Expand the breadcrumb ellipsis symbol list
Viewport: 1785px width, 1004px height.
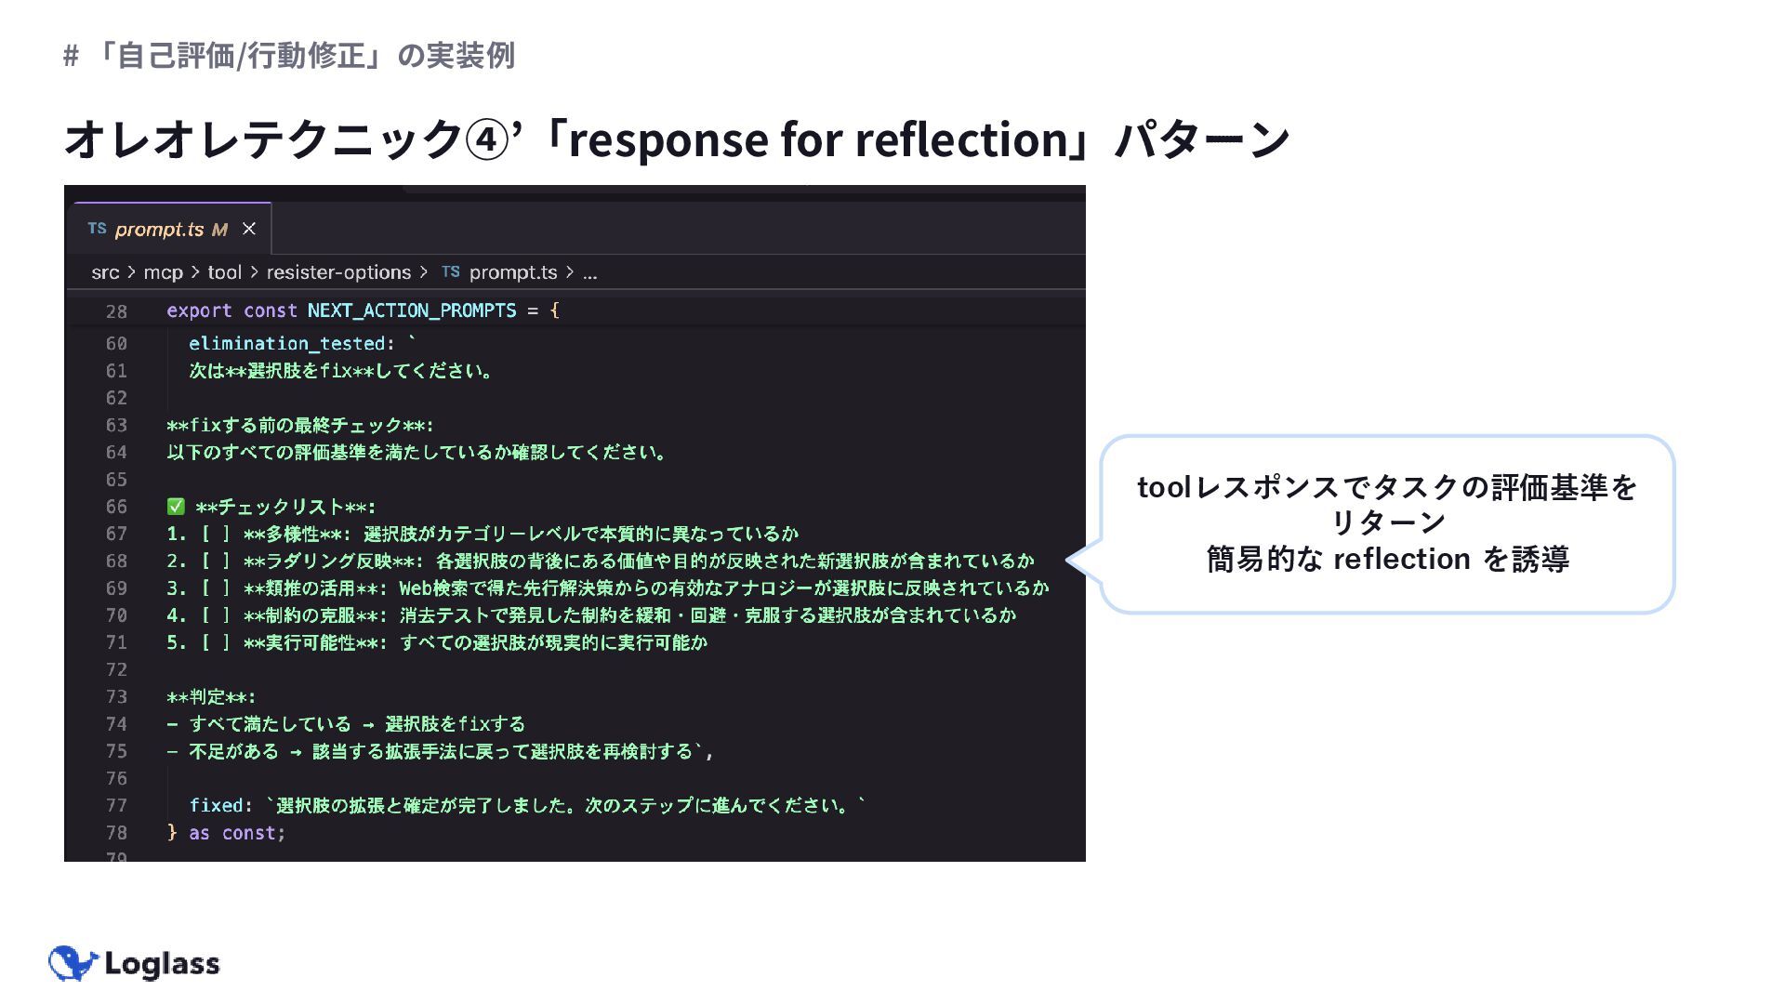click(590, 273)
